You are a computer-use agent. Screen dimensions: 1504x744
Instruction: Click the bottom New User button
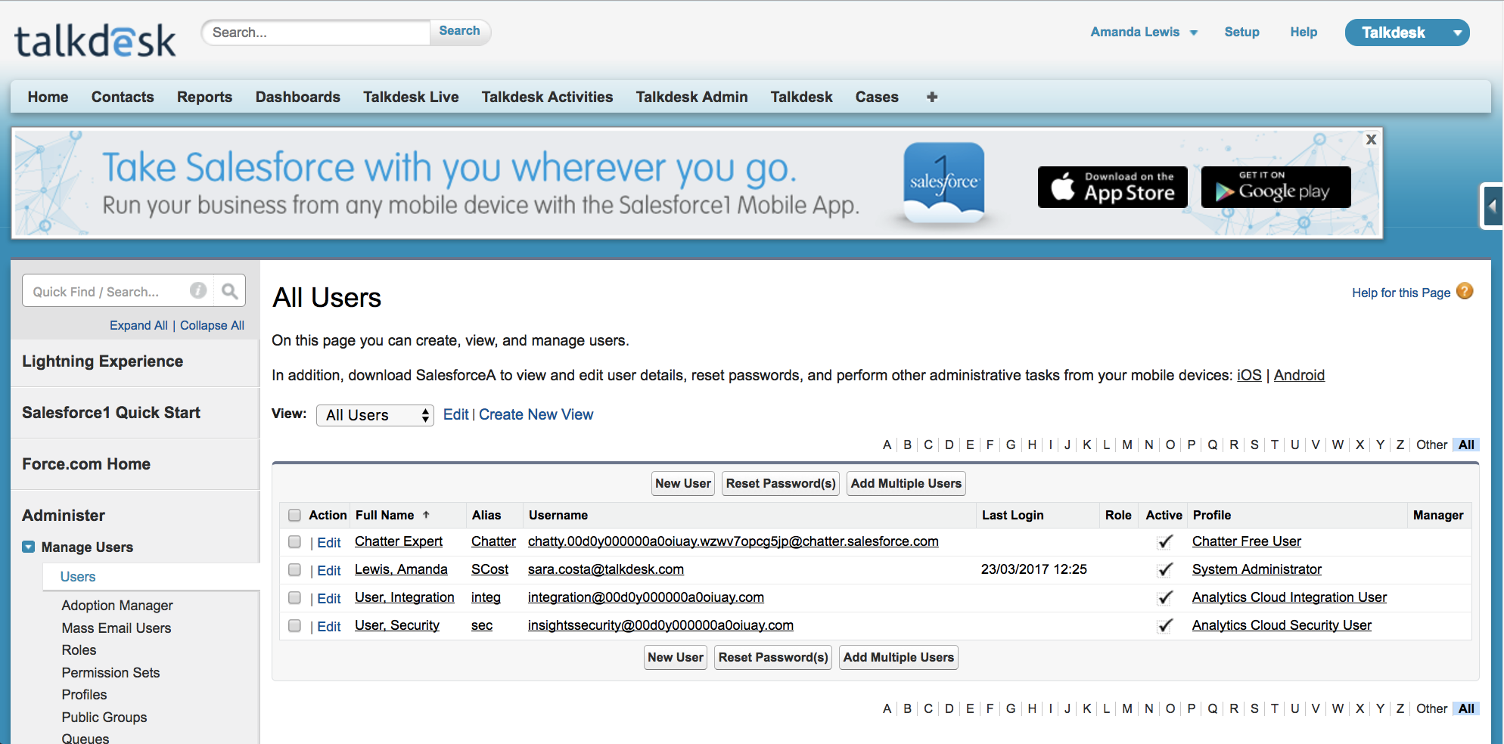click(675, 657)
